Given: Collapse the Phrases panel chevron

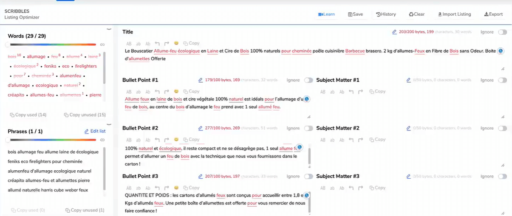Looking at the screenshot, I should [x=109, y=125].
